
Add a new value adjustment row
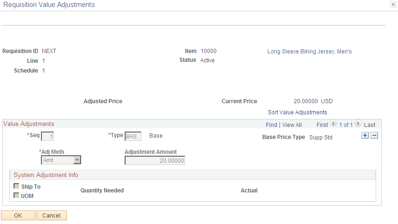pyautogui.click(x=365, y=135)
